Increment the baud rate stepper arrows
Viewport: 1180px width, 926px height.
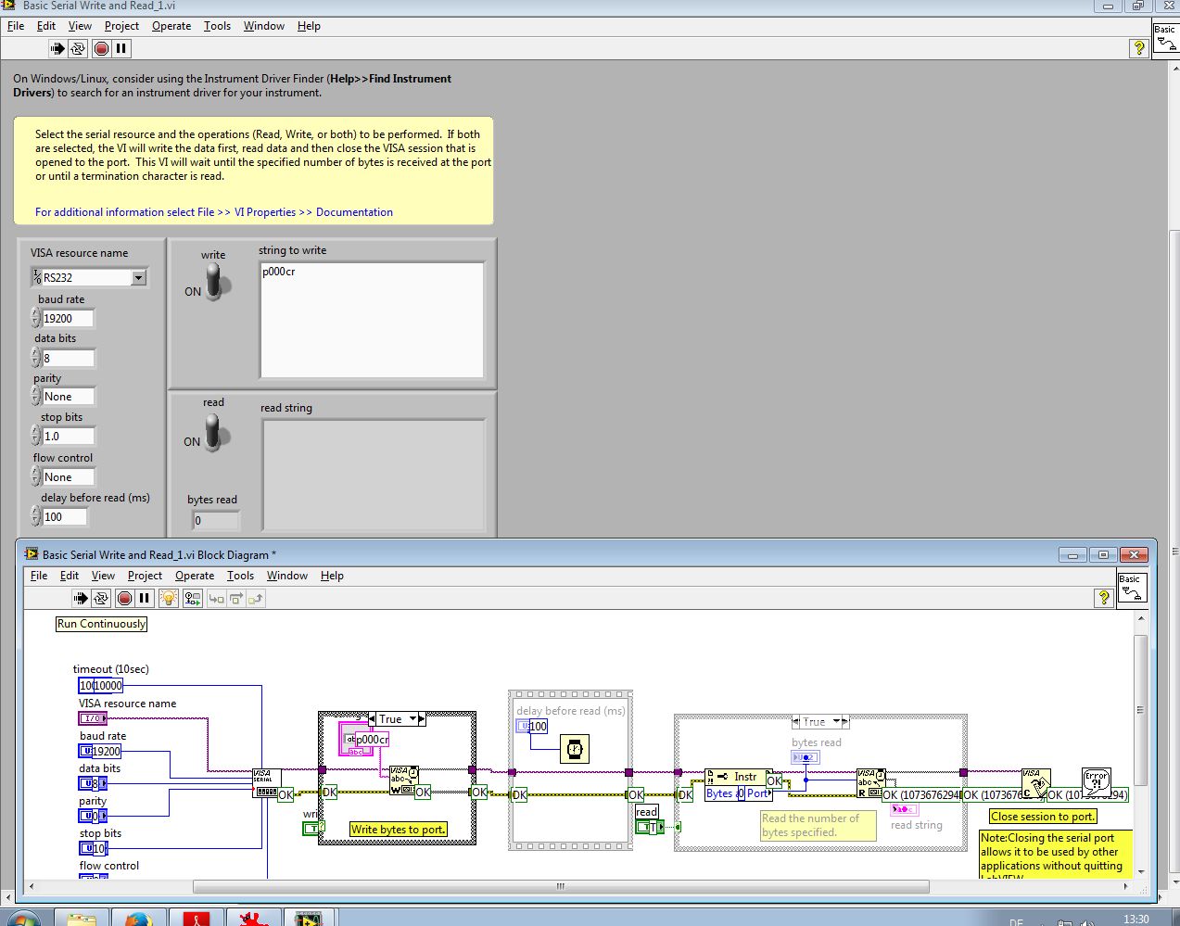[36, 313]
